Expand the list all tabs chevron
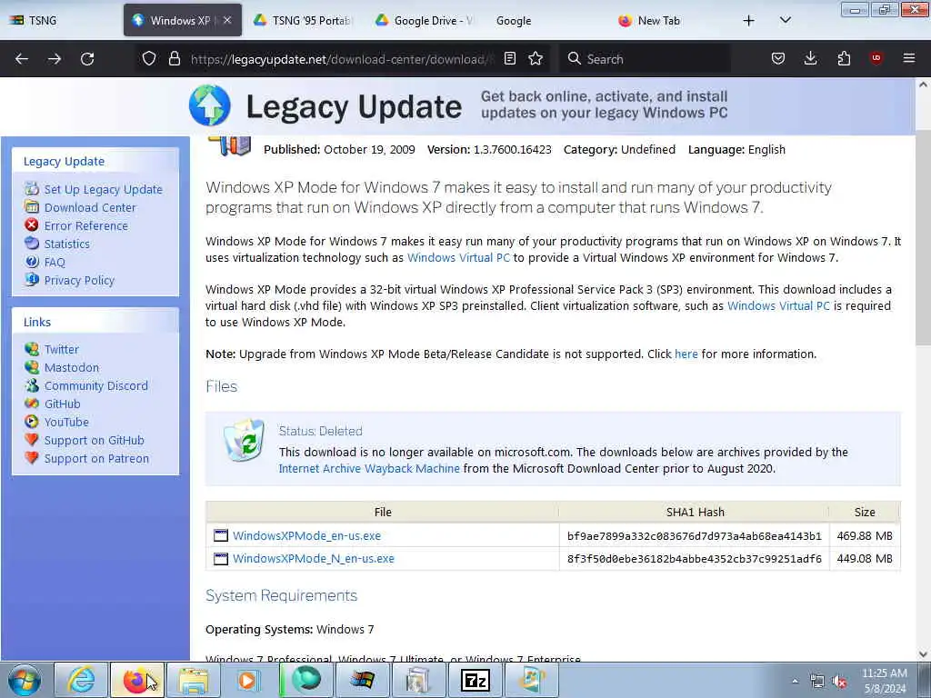Image resolution: width=931 pixels, height=698 pixels. (785, 20)
